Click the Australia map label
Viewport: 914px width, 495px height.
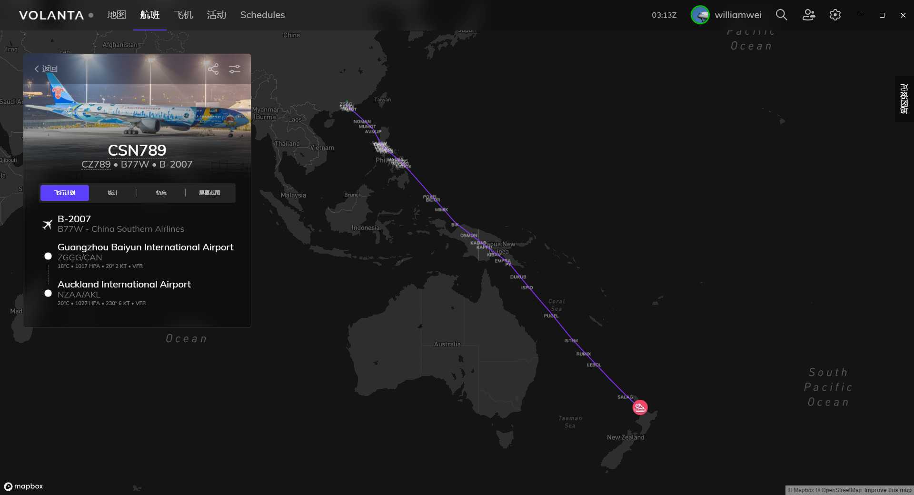(447, 344)
